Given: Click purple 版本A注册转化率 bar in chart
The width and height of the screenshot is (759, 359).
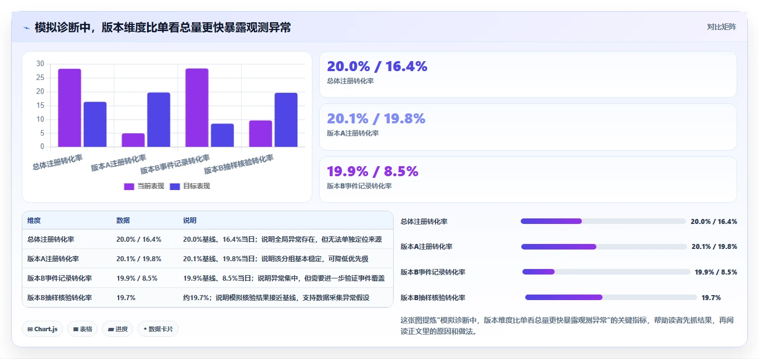Looking at the screenshot, I should (133, 140).
